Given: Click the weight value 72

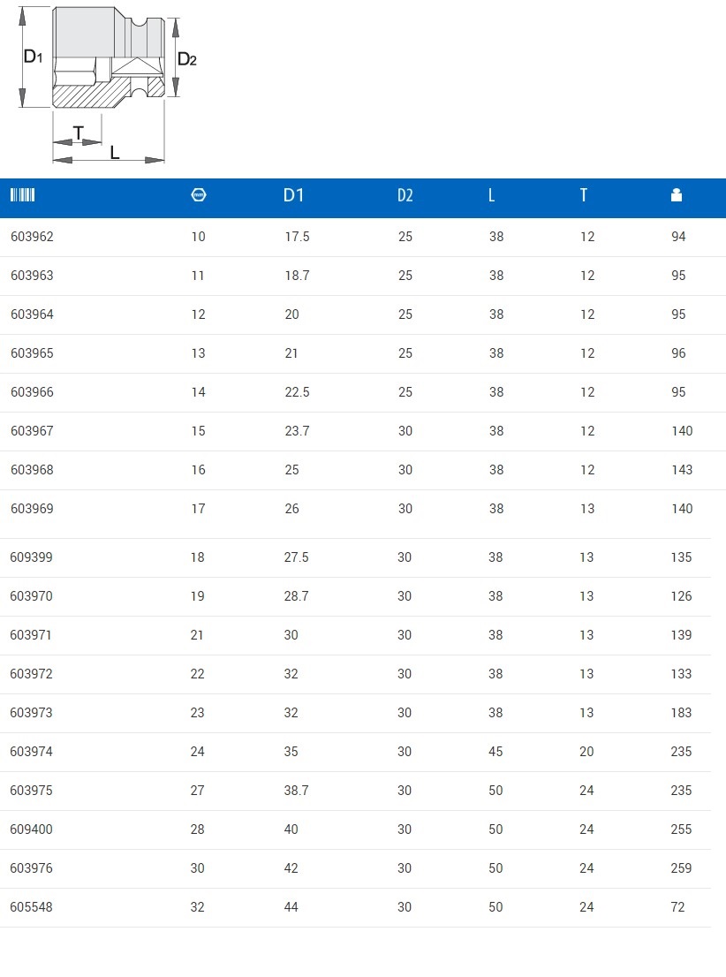Looking at the screenshot, I should pos(678,907).
